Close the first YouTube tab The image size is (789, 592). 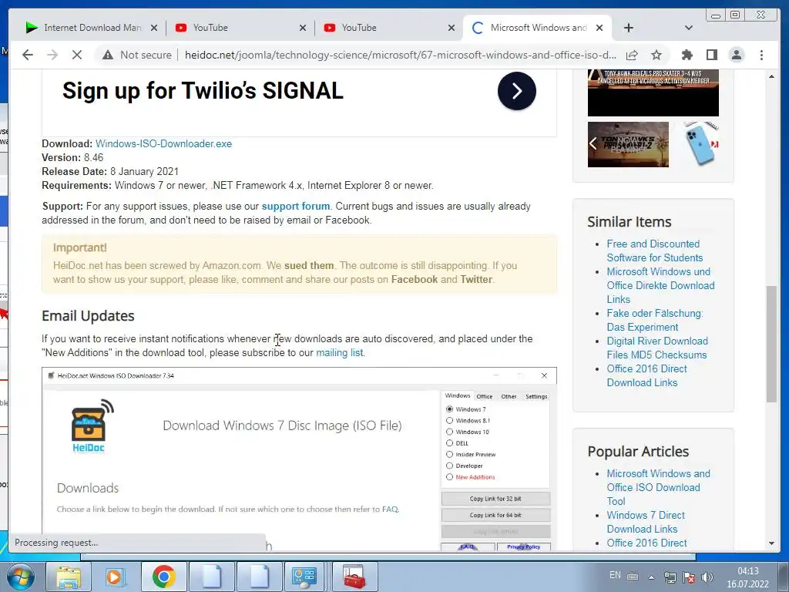pyautogui.click(x=302, y=29)
